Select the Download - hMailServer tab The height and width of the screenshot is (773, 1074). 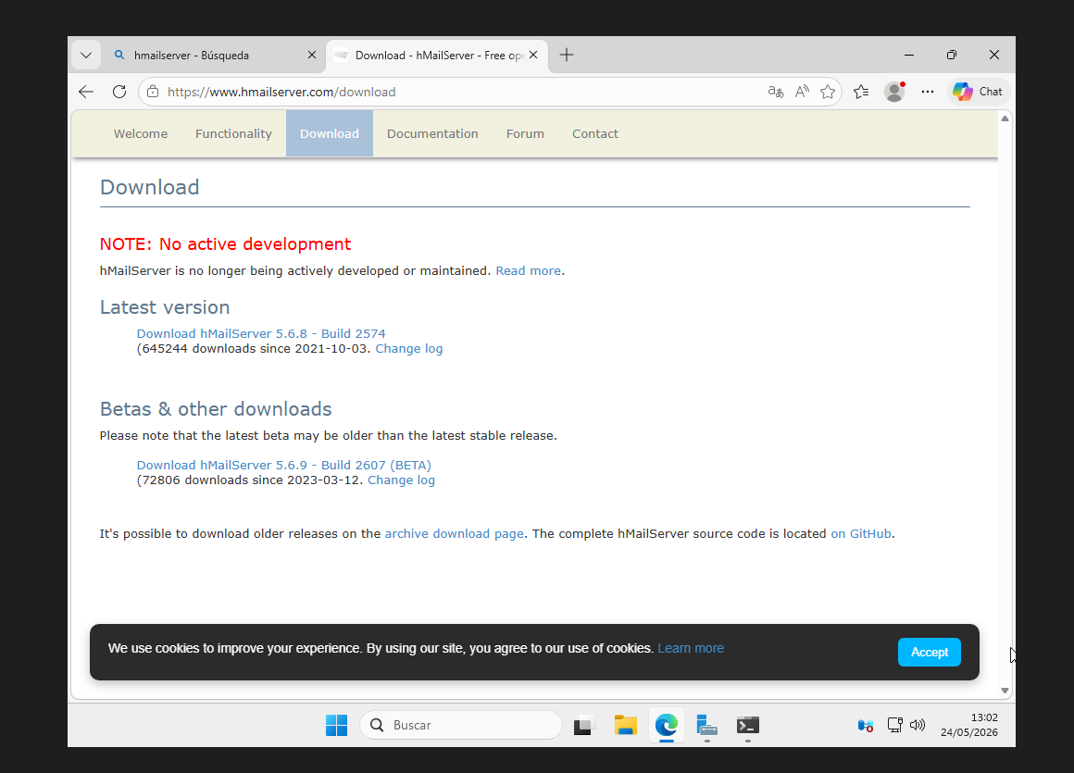point(437,55)
